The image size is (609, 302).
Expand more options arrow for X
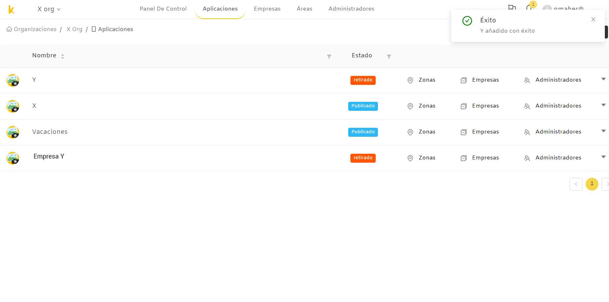click(604, 105)
